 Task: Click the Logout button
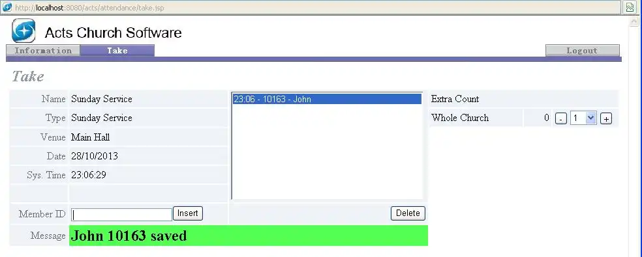point(582,51)
